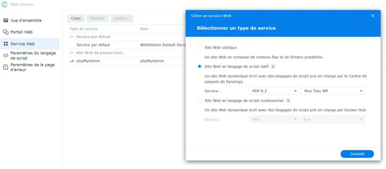Click the Créer button

pos(76,19)
